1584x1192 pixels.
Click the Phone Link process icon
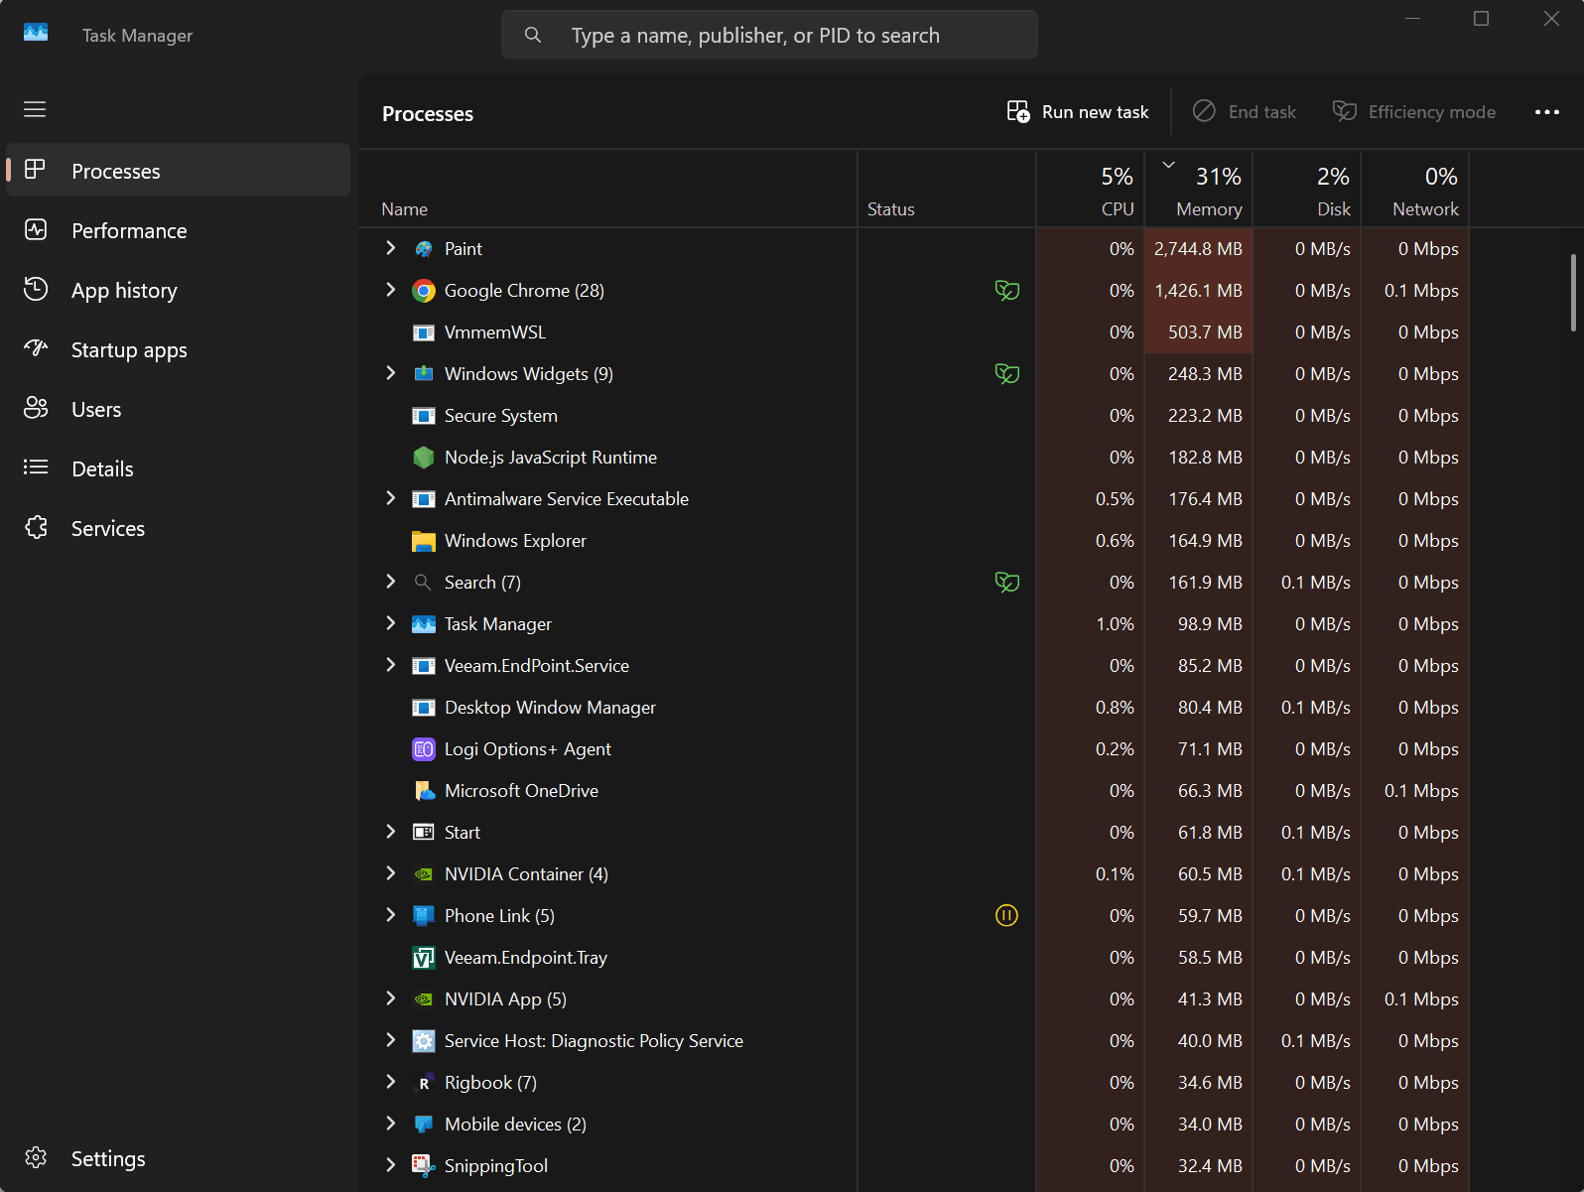coord(424,916)
